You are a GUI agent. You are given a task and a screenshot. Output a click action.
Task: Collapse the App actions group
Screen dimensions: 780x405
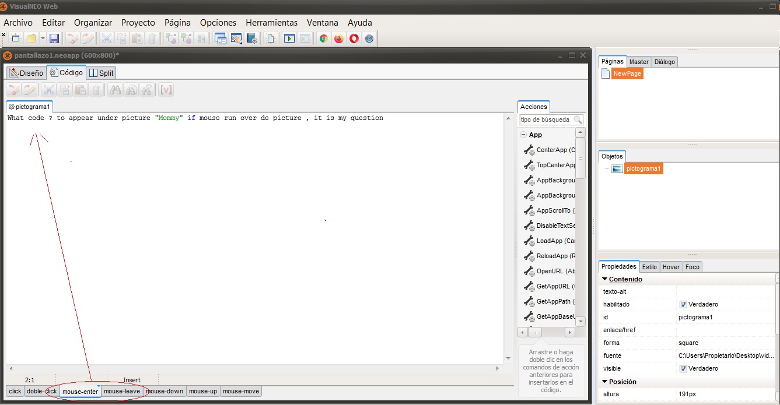coord(523,135)
